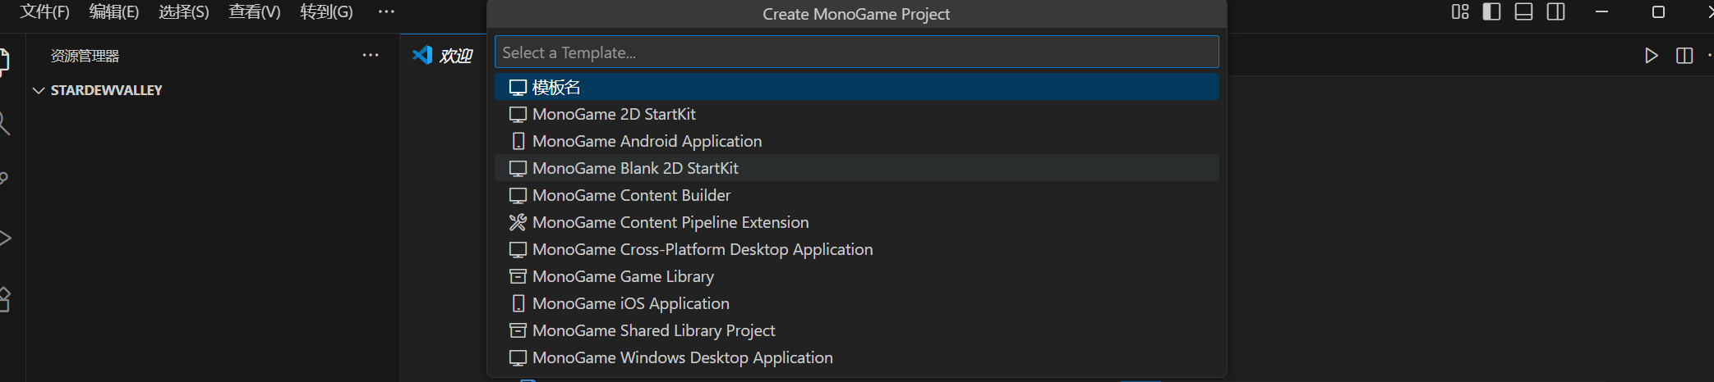Choose MonoGame 2D StartKit template
This screenshot has height=382, width=1714.
tap(856, 114)
